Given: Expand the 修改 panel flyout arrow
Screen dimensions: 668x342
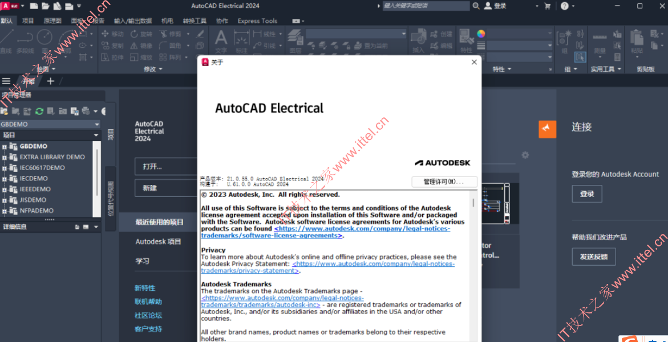Looking at the screenshot, I should coord(161,69).
